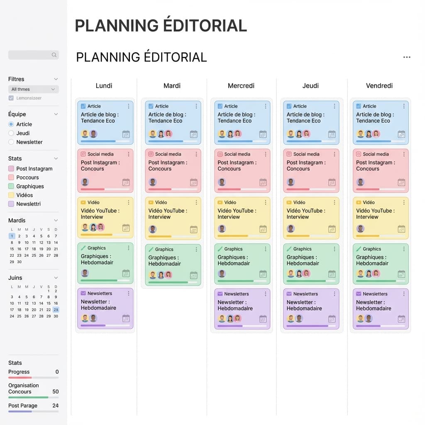Open the ellipsis menu next to Planning Éditorial
Image resolution: width=425 pixels, height=425 pixels.
tap(407, 57)
